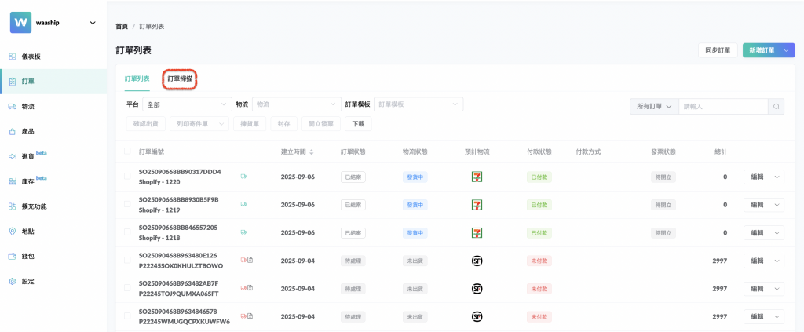Click the inventory icon in sidebar

coord(13,181)
